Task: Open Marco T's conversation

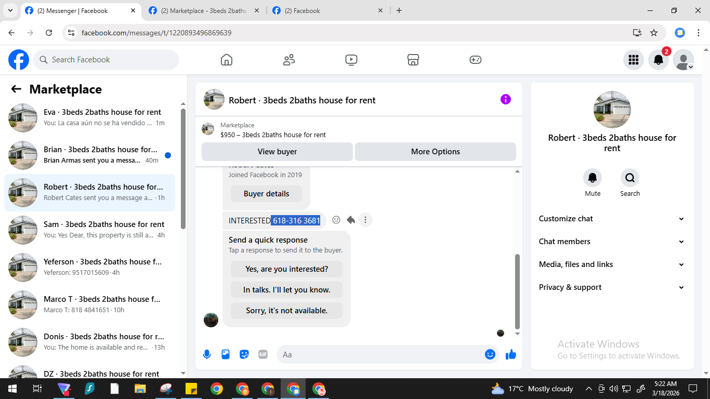Action: click(x=90, y=305)
